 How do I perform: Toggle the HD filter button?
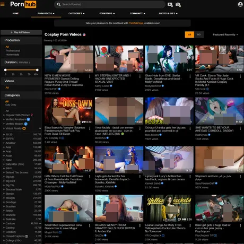pos(199,34)
